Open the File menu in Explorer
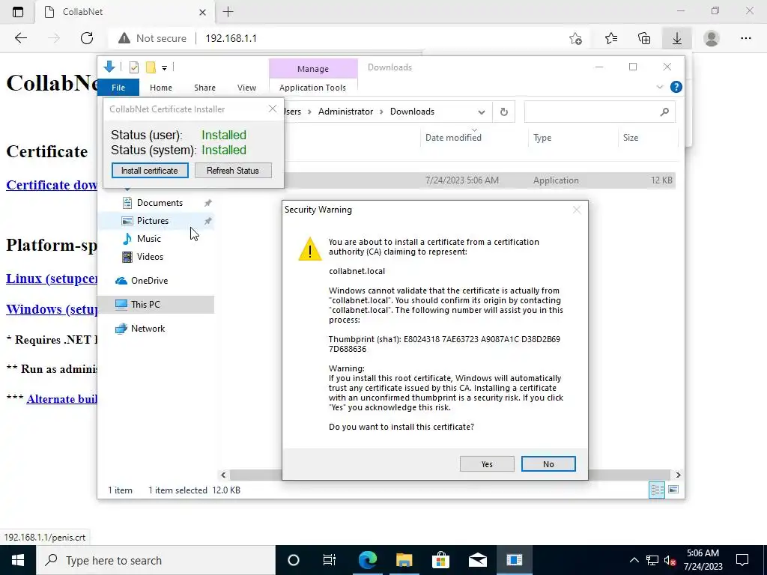Image resolution: width=767 pixels, height=575 pixels. pos(118,88)
